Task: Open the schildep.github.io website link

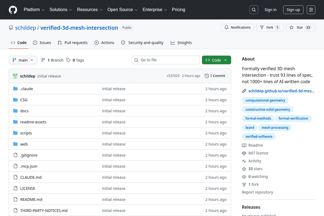Action: pyautogui.click(x=282, y=91)
